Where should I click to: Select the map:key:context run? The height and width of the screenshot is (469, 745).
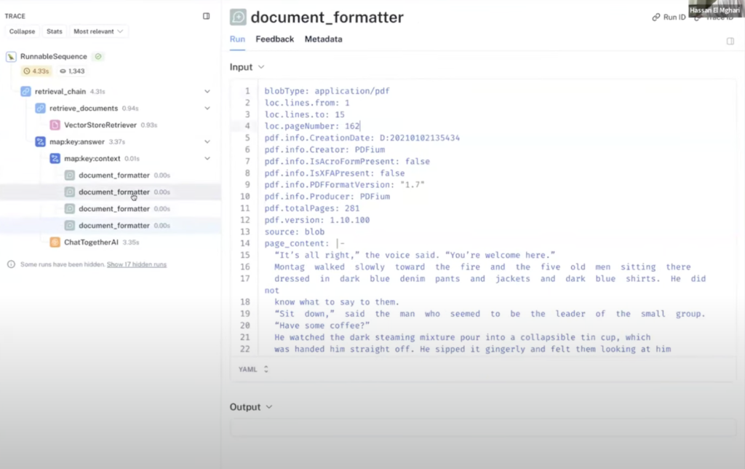click(x=92, y=158)
